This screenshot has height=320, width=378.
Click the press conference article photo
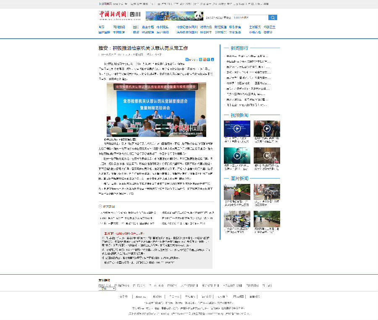click(156, 109)
